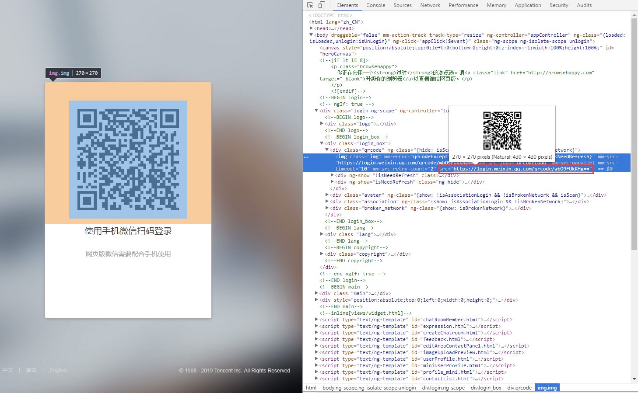This screenshot has height=393, width=638.
Task: Select div.login_box breadcrumb item
Action: click(486, 388)
